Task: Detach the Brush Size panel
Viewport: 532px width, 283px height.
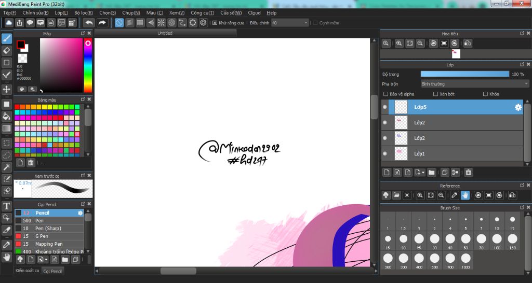Action: coord(522,207)
